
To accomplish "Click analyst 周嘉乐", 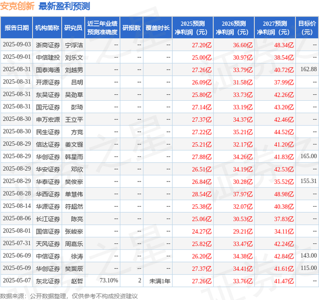I will 74,244.
